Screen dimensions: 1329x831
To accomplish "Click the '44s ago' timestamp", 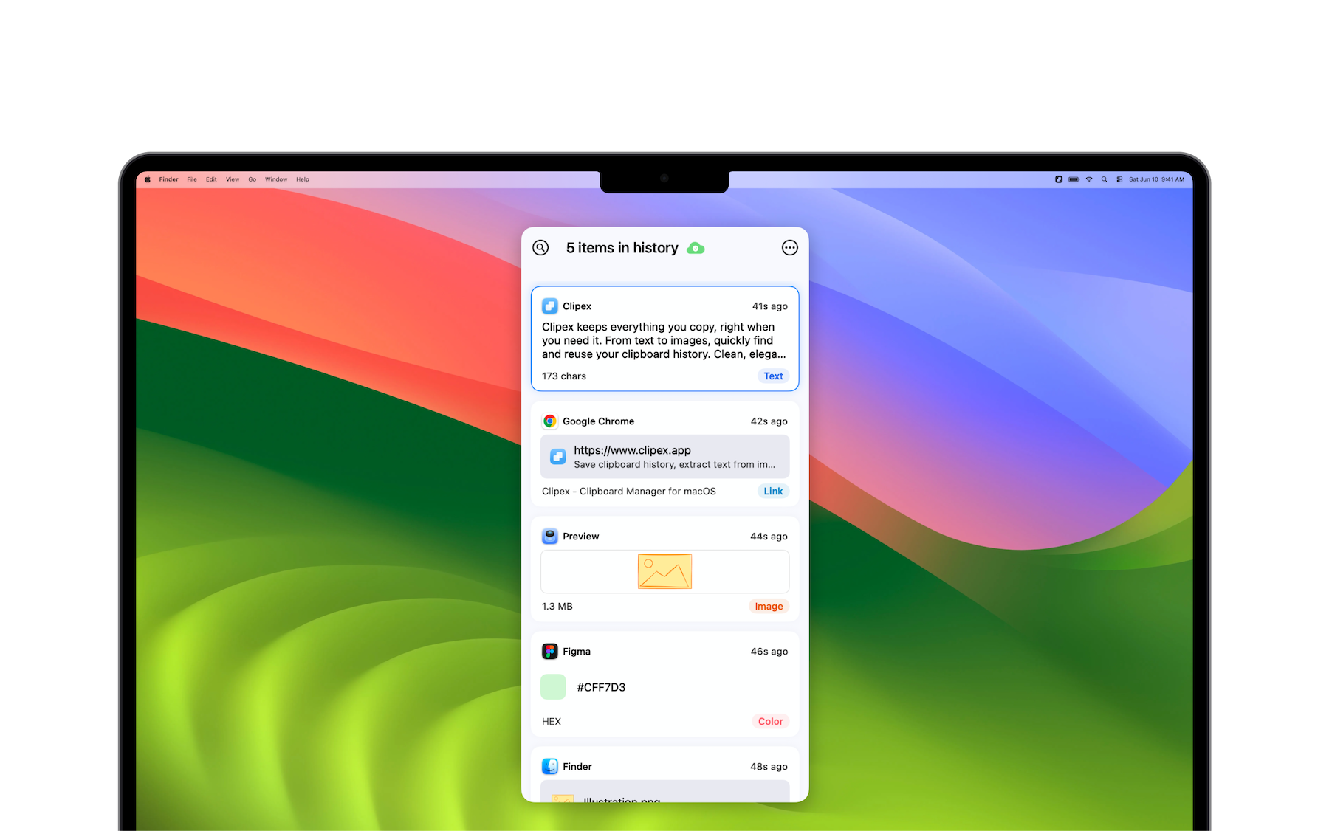I will coord(769,537).
